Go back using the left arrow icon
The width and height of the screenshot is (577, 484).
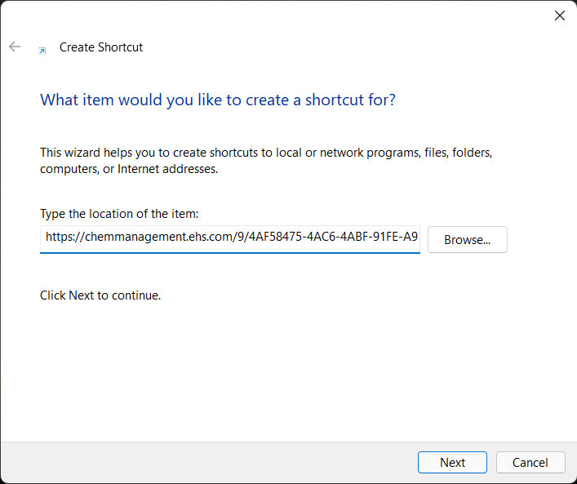coord(15,47)
